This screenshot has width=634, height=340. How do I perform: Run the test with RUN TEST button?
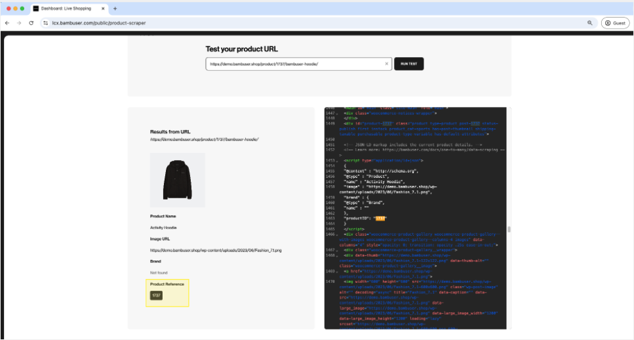(408, 64)
